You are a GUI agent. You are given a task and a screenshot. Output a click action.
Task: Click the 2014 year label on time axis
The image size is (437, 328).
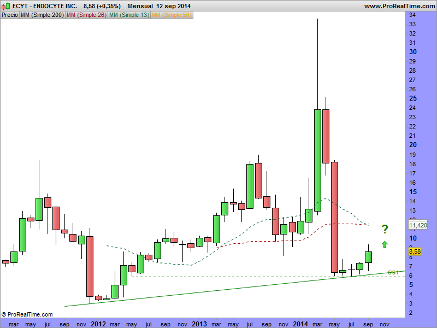pyautogui.click(x=300, y=324)
